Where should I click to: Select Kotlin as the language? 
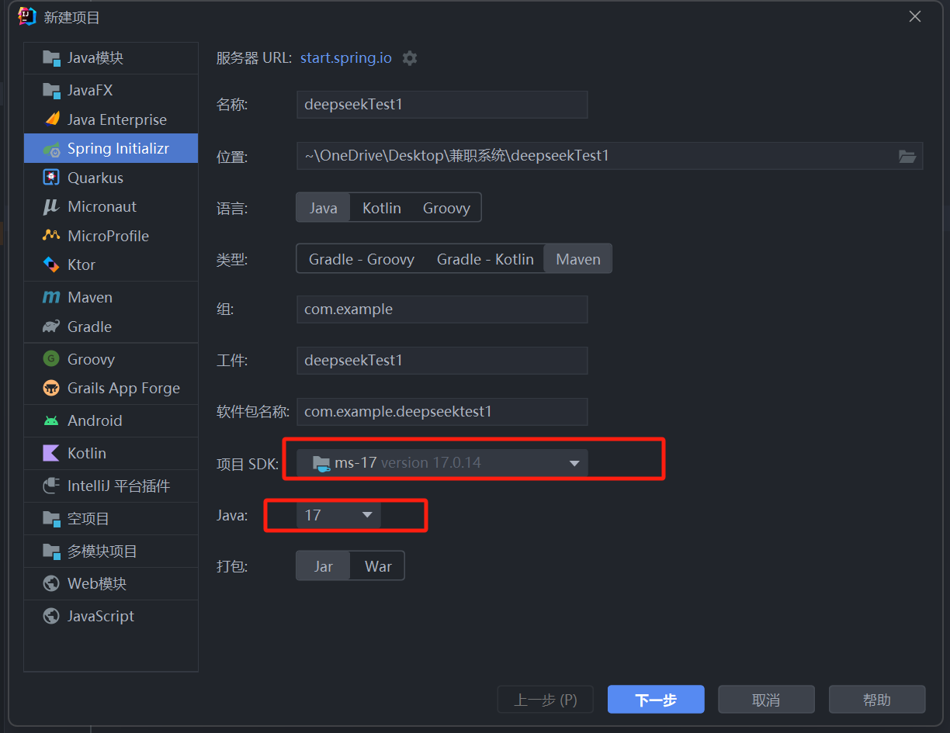click(382, 208)
